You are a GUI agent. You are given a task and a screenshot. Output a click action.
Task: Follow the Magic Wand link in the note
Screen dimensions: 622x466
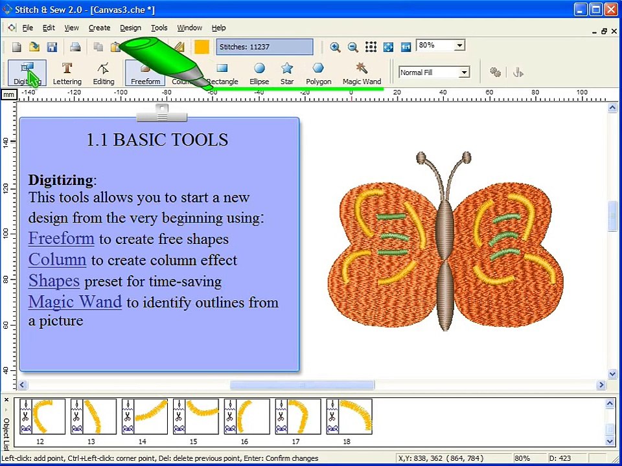pyautogui.click(x=75, y=302)
